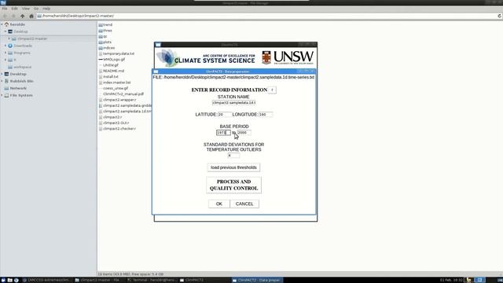The image size is (503, 283).
Task: Expand the Downloads tree node
Action: [6, 46]
